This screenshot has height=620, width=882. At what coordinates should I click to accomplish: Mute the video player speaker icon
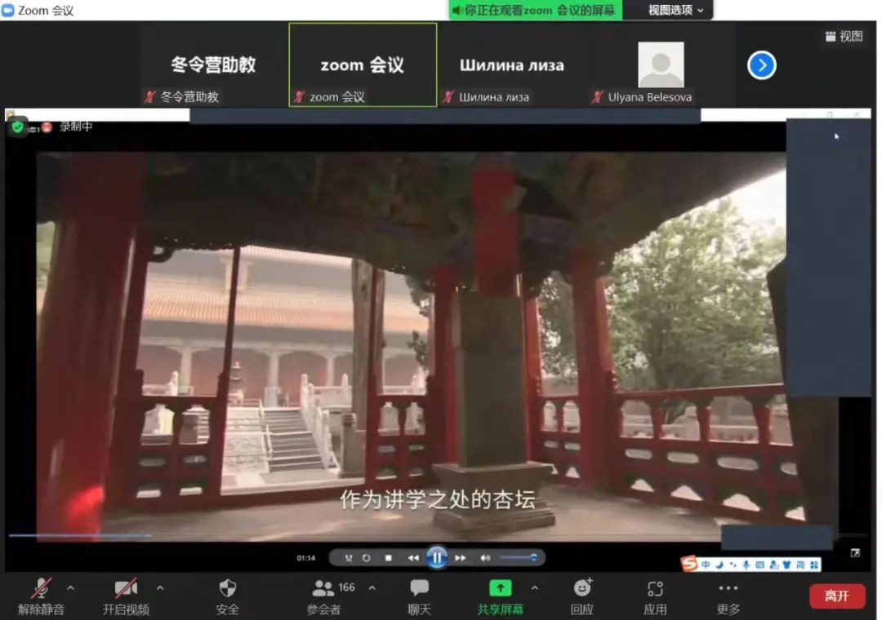coord(484,558)
